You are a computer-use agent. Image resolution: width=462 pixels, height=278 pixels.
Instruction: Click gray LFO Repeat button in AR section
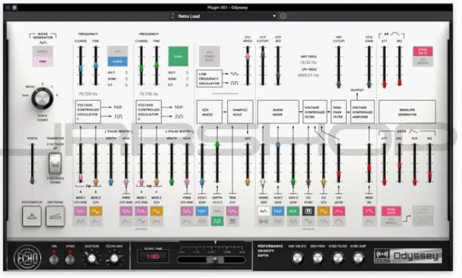[422, 62]
